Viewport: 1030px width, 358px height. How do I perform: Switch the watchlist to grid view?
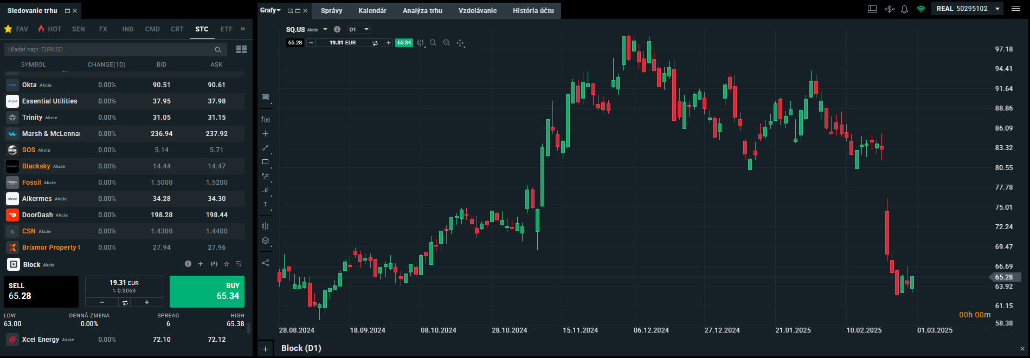[241, 49]
